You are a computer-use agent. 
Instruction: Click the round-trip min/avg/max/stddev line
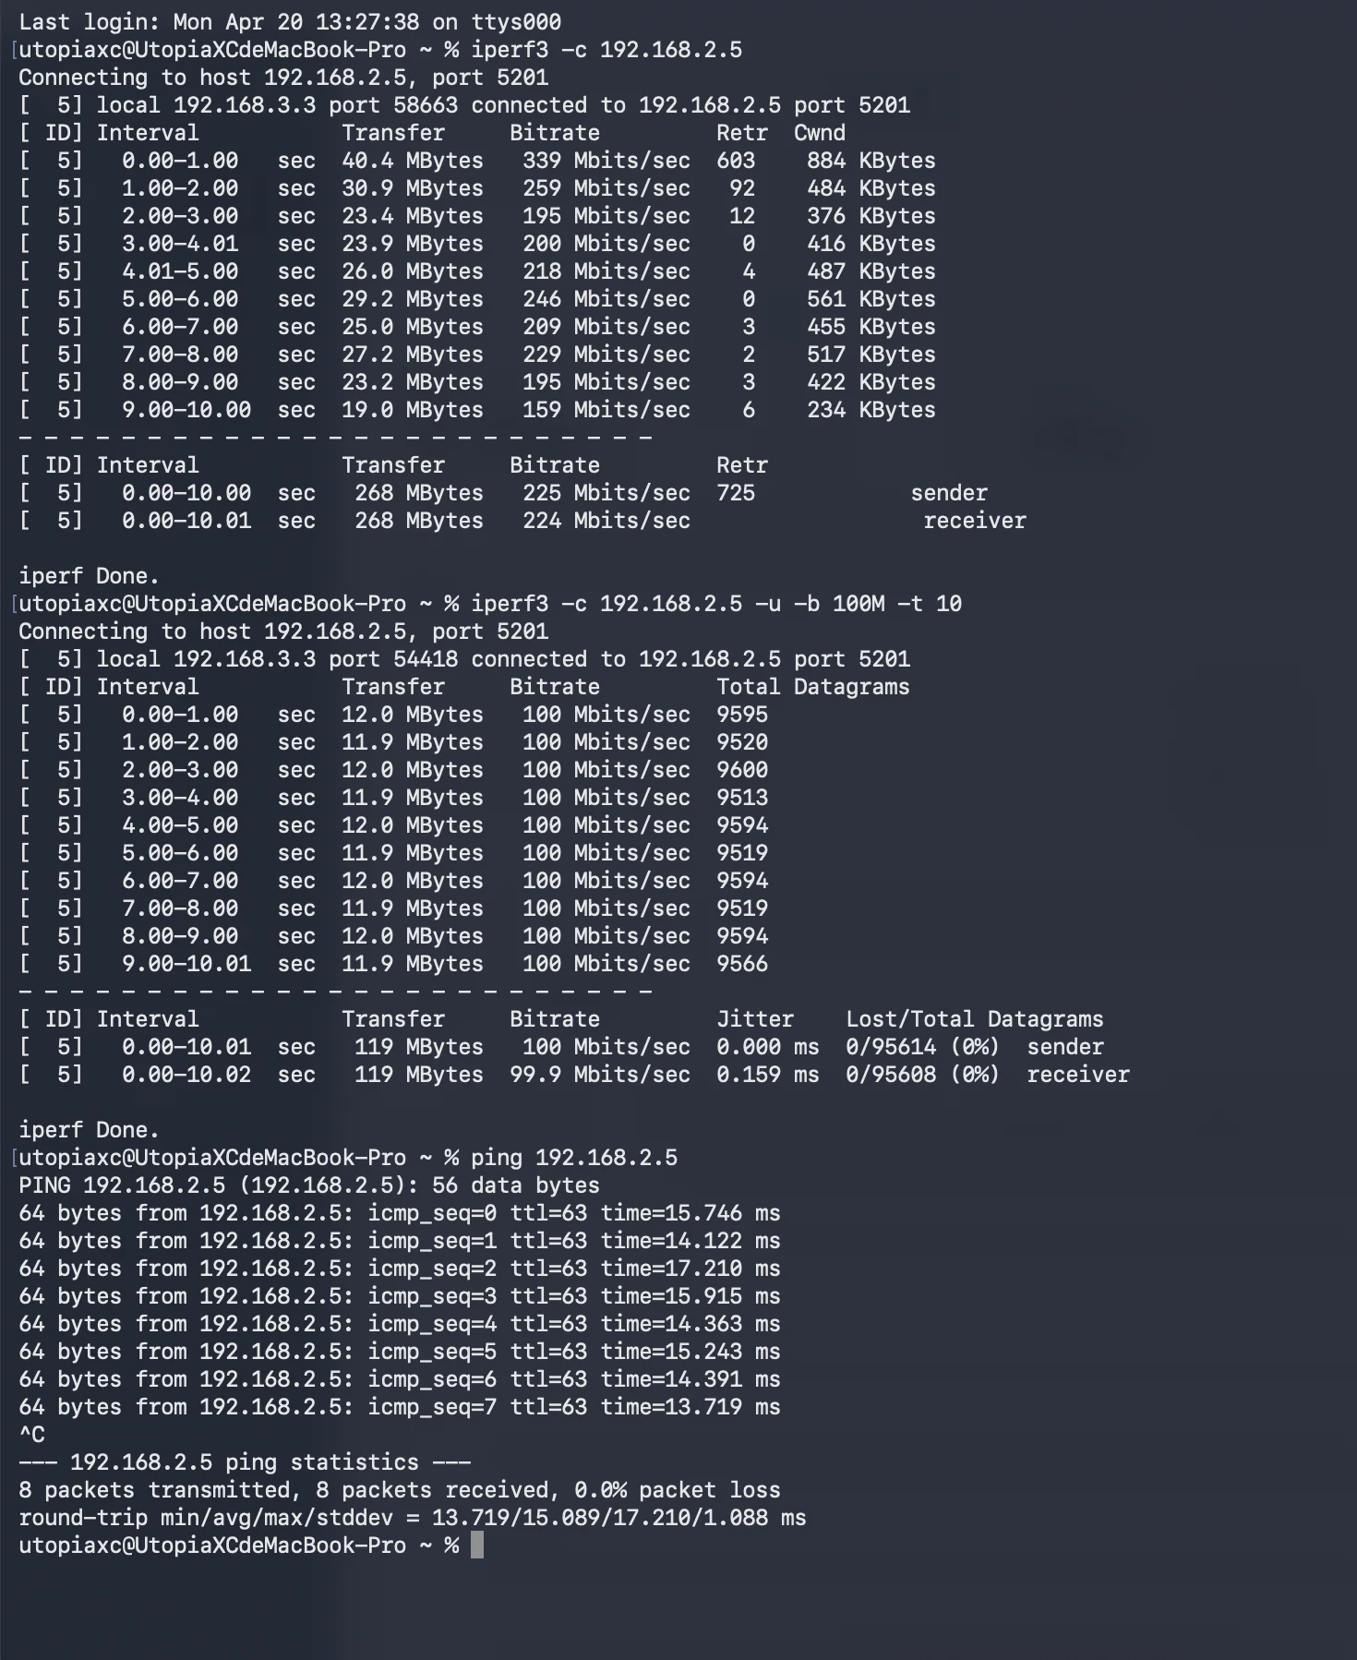412,1518
